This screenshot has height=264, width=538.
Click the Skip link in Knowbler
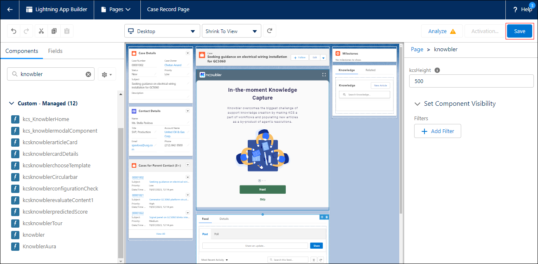263,199
